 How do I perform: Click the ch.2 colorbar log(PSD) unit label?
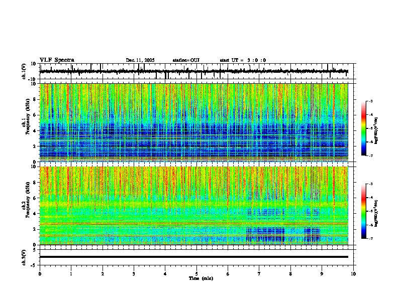(x=376, y=213)
